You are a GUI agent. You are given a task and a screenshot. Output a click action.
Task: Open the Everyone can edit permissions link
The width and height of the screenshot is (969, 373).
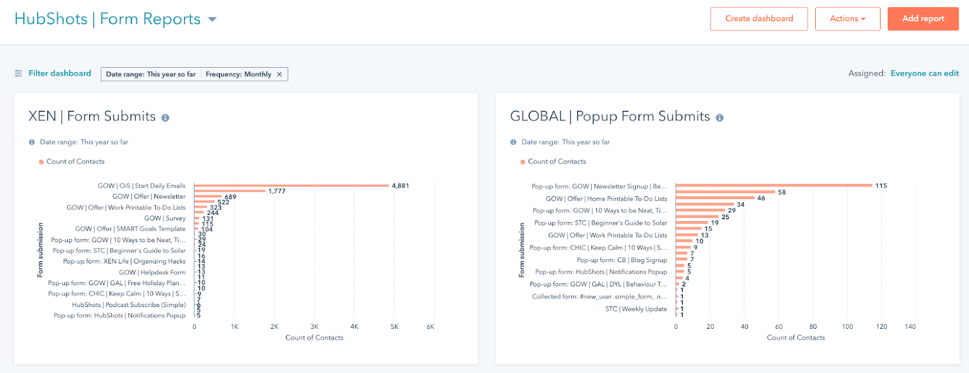click(924, 73)
